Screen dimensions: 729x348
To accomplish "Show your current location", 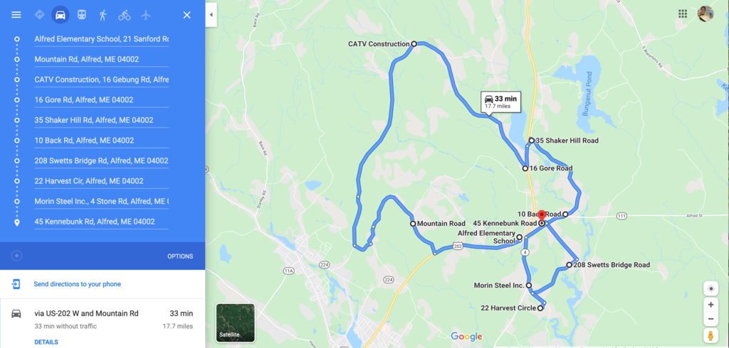I will click(710, 288).
